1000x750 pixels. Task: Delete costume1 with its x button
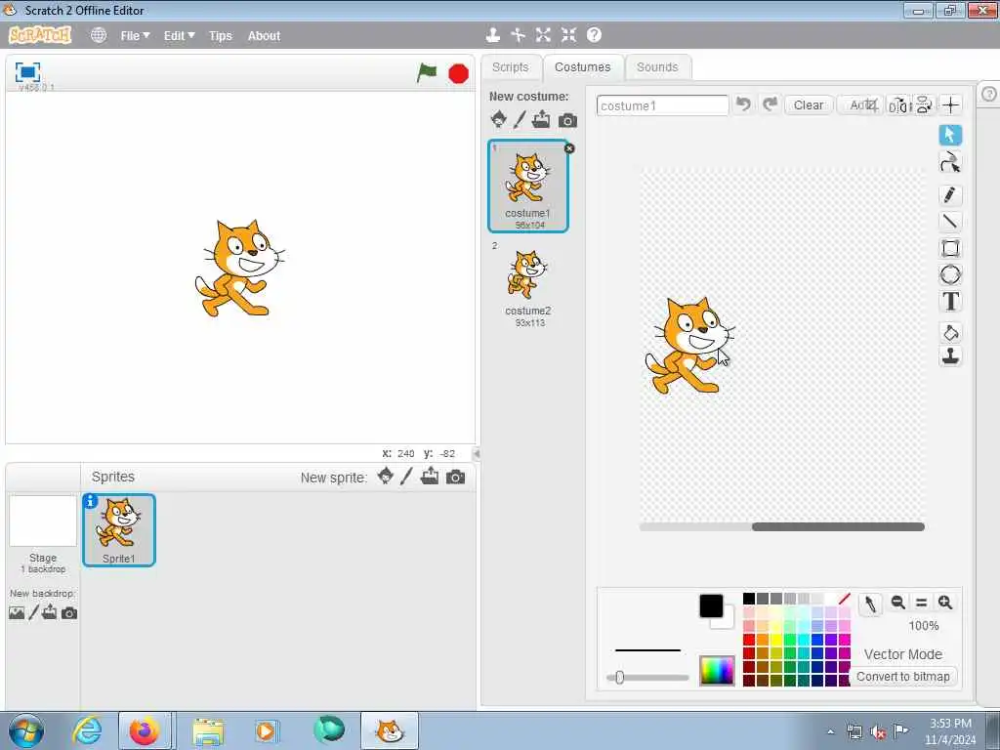pyautogui.click(x=569, y=148)
